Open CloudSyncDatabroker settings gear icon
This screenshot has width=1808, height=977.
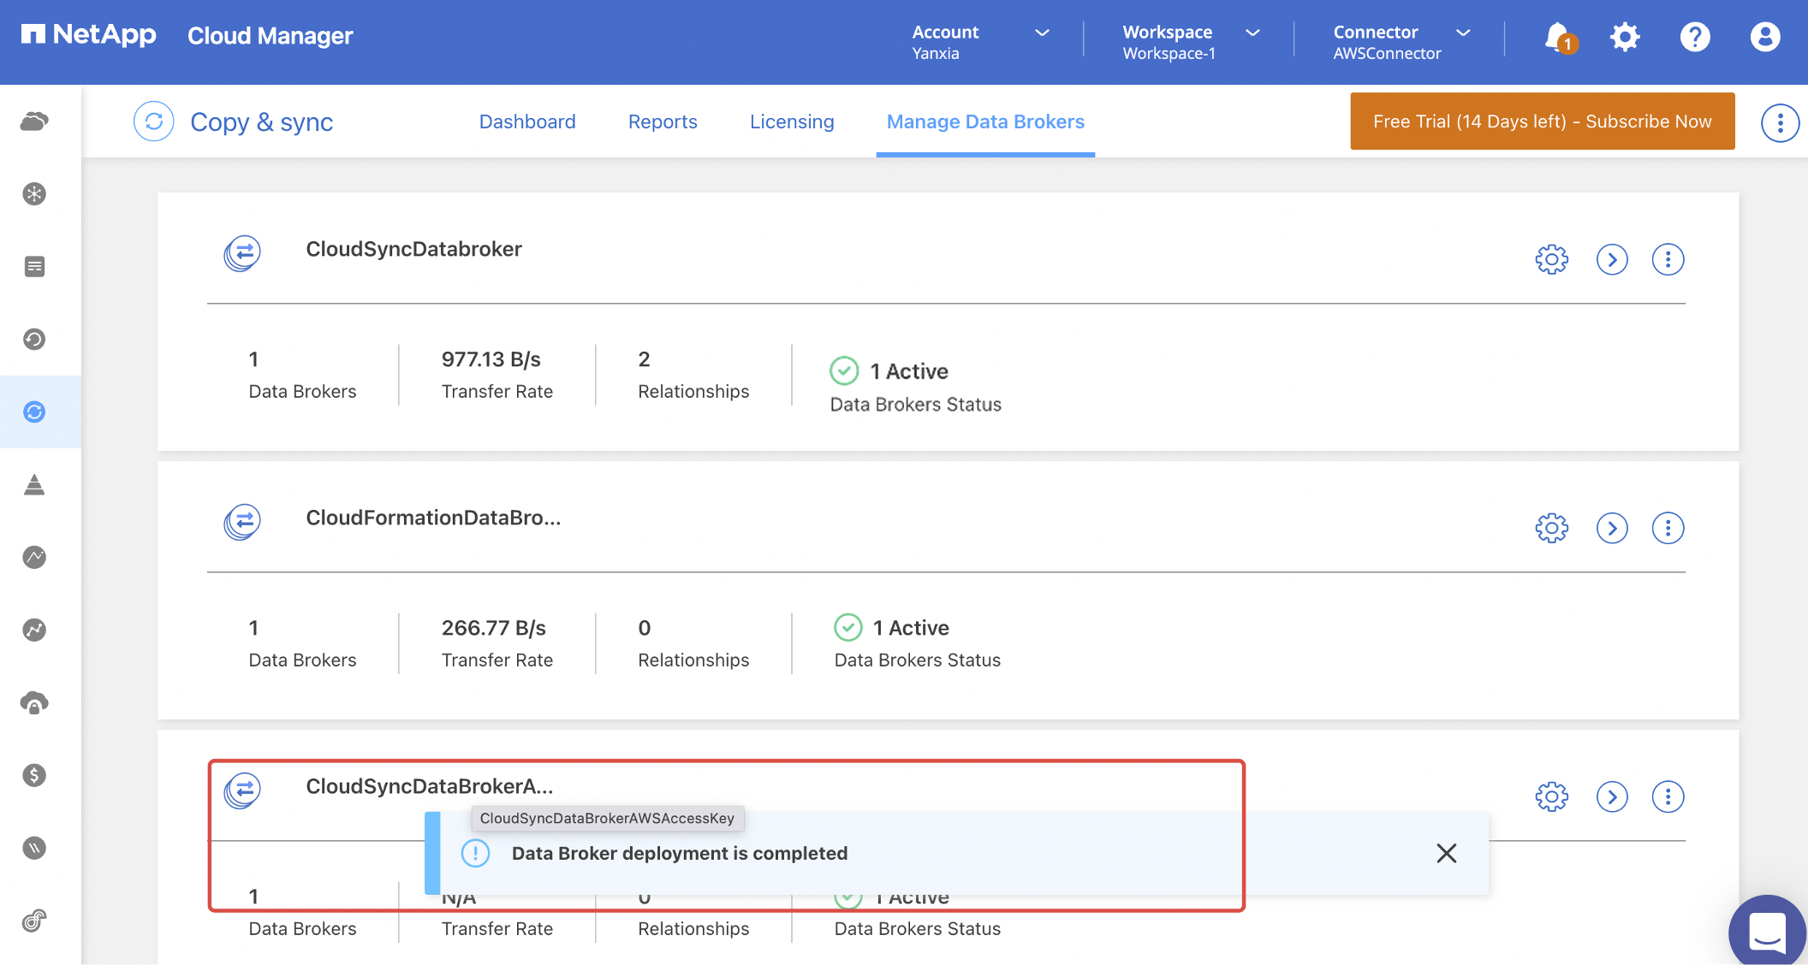point(1551,259)
